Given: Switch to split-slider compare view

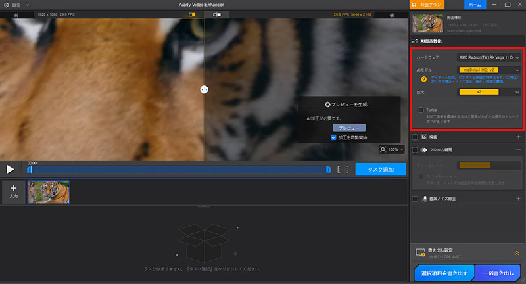Looking at the screenshot, I should (x=192, y=14).
